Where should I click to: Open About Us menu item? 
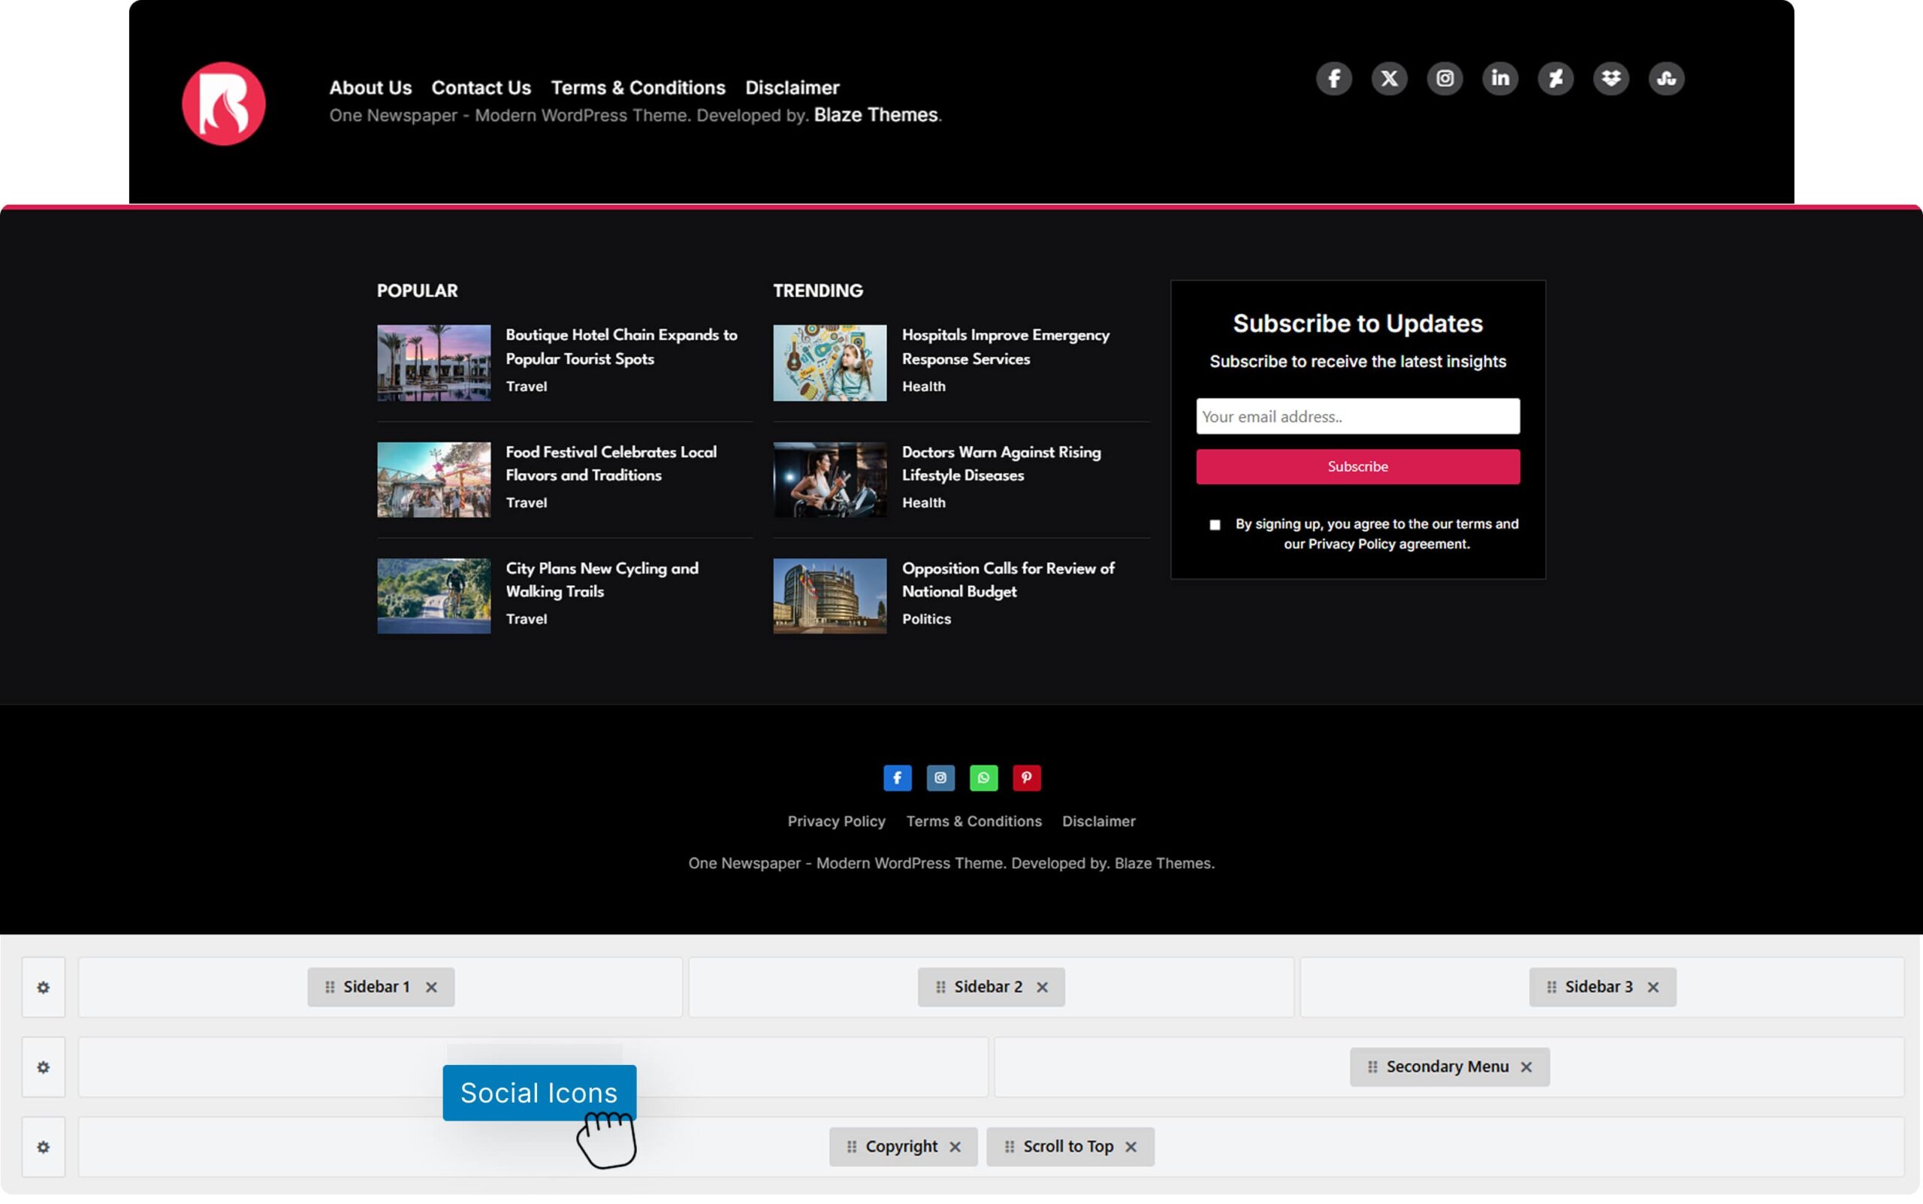[x=370, y=87]
